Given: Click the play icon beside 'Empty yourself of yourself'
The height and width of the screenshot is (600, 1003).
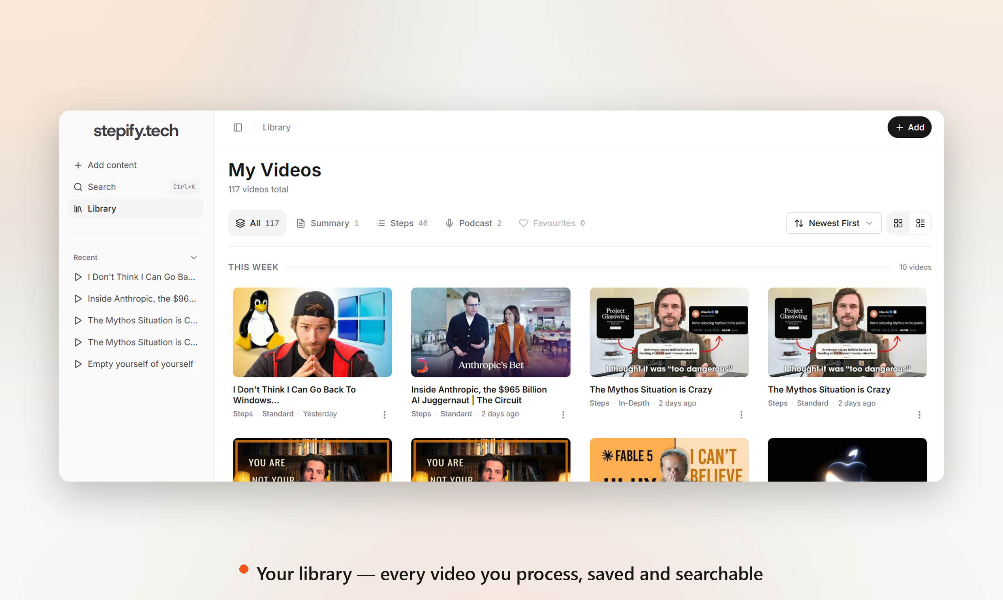Looking at the screenshot, I should [x=78, y=364].
